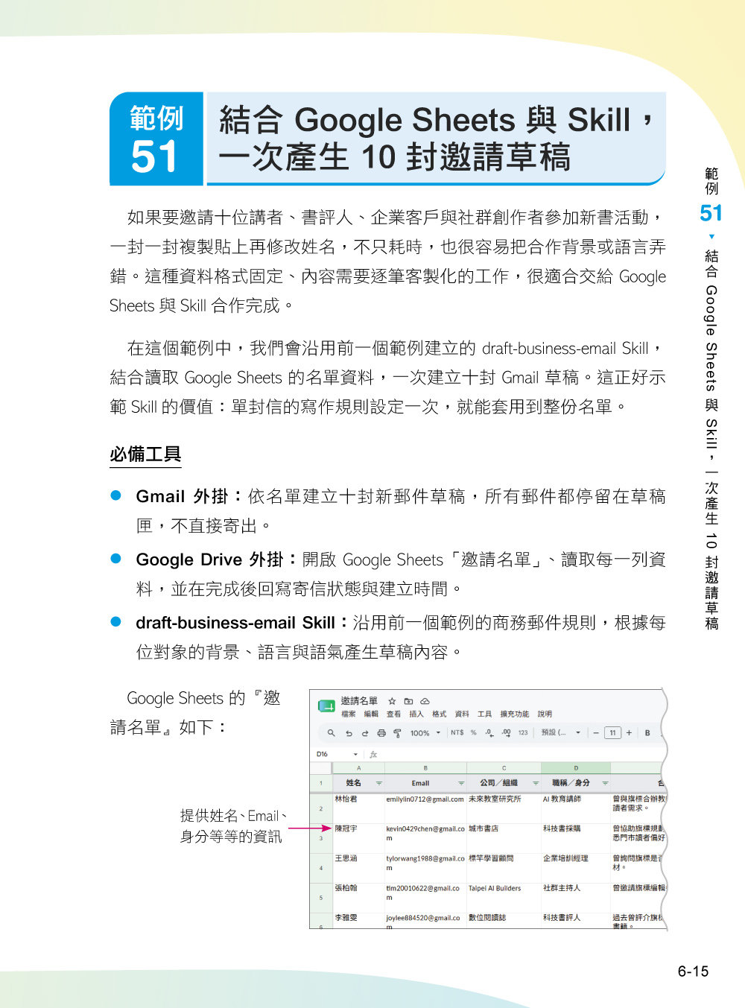Screen dimensions: 745x1008
Task: Select row 4 header
Action: tap(321, 868)
